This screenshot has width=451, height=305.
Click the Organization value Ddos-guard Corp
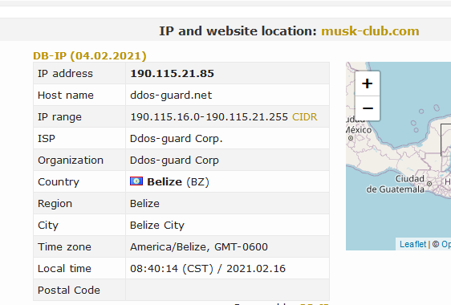(174, 161)
